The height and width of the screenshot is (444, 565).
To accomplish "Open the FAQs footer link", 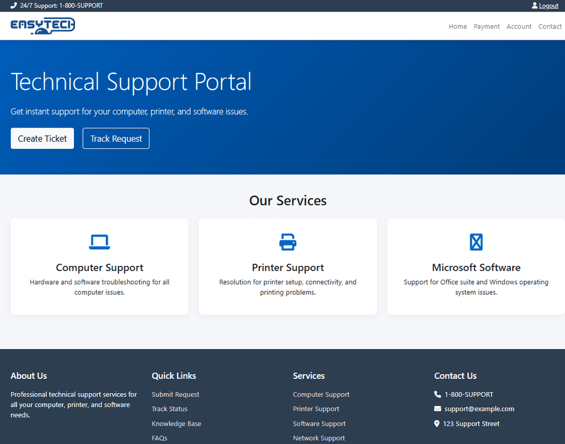I will click(x=159, y=438).
